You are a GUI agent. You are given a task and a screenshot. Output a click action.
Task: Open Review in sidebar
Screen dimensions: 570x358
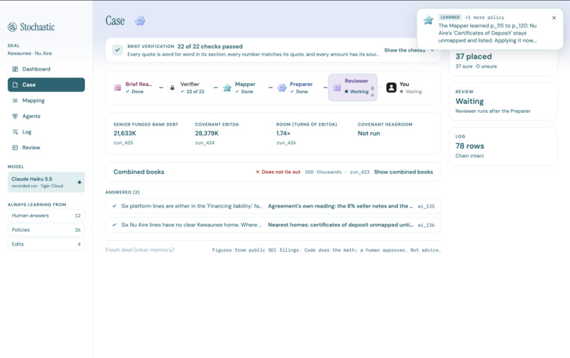point(46,148)
